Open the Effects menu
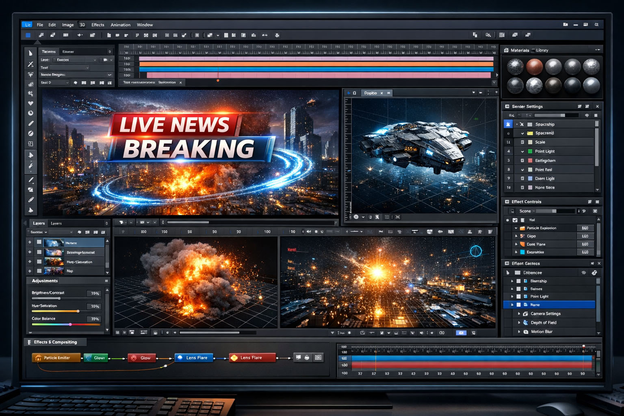This screenshot has width=624, height=416. point(97,25)
